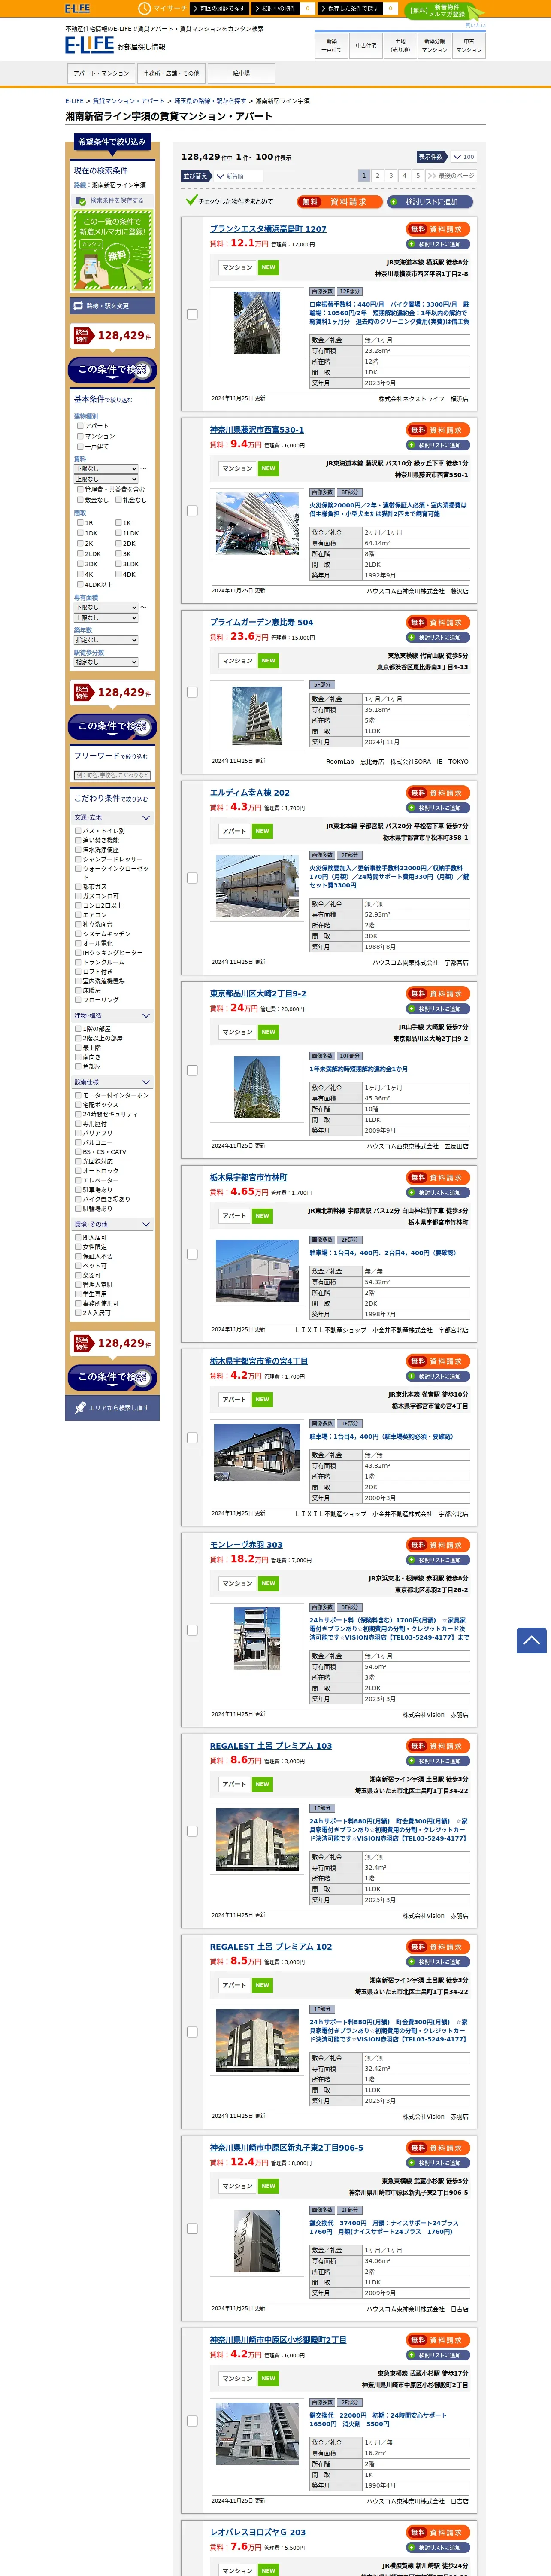
Task: Click 検討リストに追加 plus button beside the 資料請求 bar
Action: point(431,202)
